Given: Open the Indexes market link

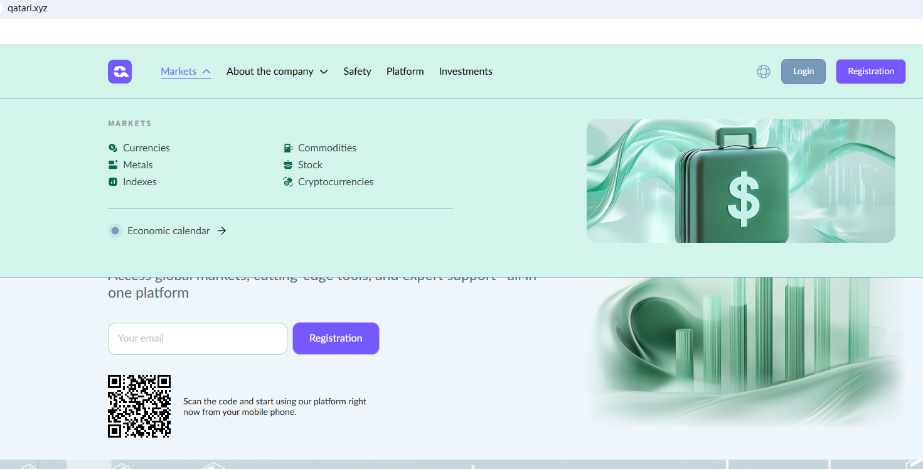Looking at the screenshot, I should click(x=140, y=181).
